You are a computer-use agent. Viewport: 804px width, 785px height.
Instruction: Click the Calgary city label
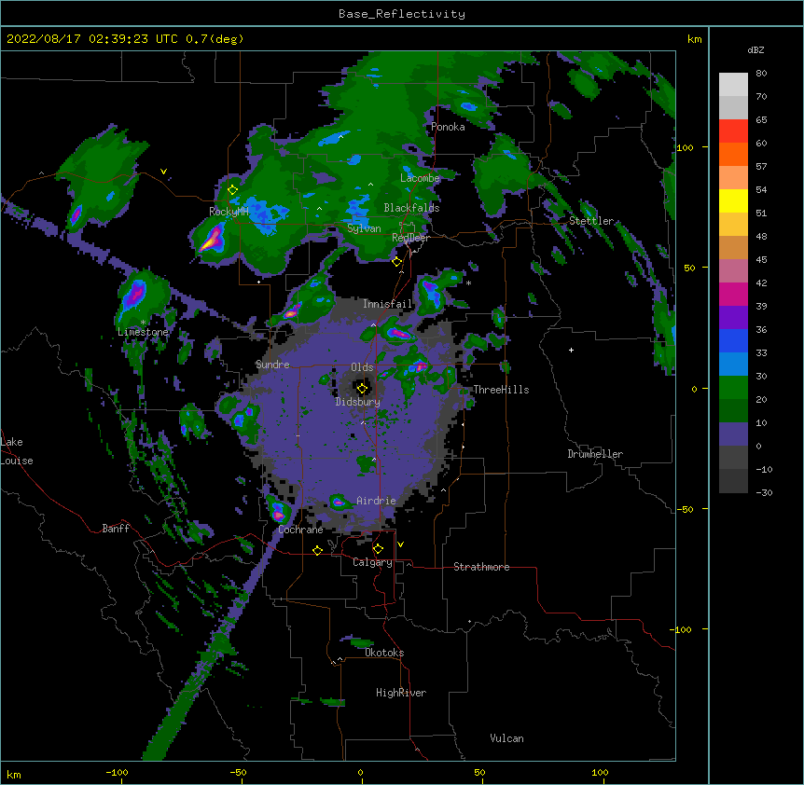coord(372,562)
